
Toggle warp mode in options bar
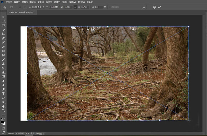pyautogui.click(x=144, y=7)
